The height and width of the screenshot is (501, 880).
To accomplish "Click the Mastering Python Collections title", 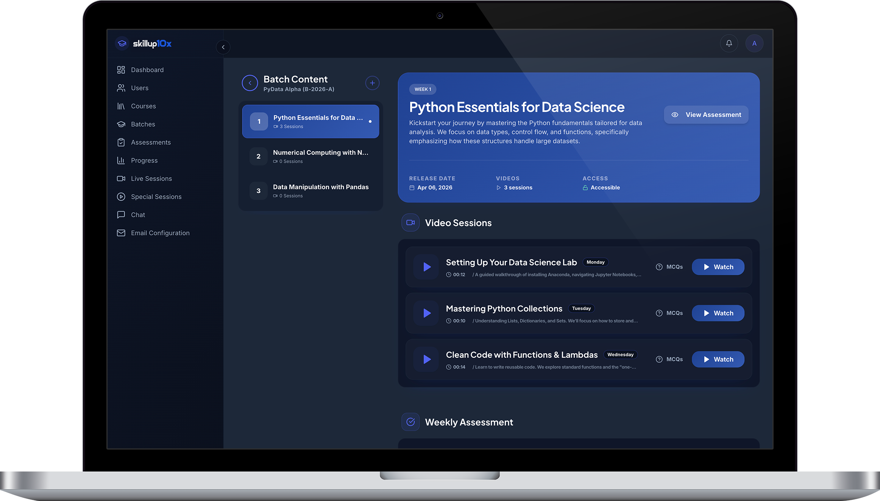I will [504, 309].
